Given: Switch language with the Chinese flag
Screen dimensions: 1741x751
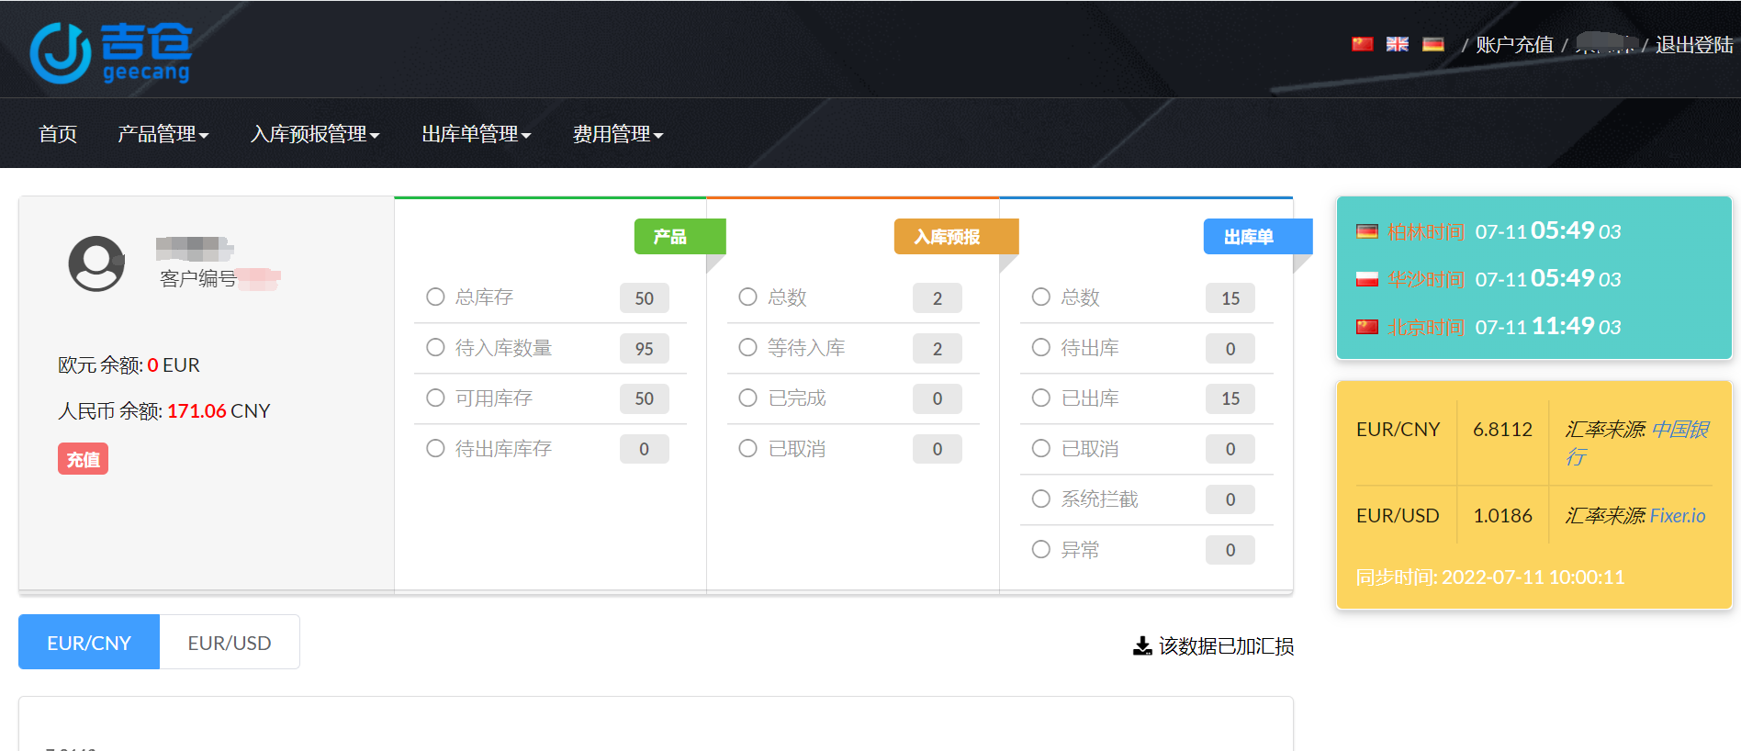Looking at the screenshot, I should (x=1362, y=44).
